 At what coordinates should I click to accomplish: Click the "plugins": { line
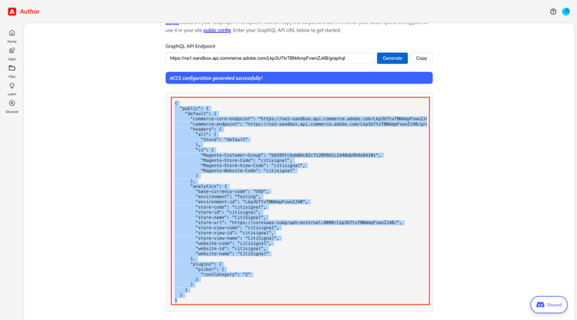click(x=207, y=264)
